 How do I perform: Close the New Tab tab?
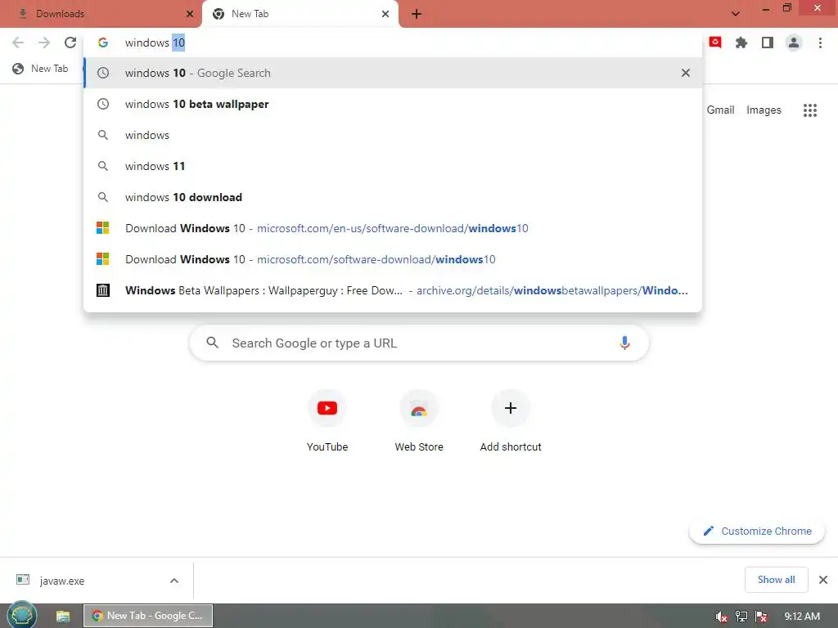click(385, 14)
